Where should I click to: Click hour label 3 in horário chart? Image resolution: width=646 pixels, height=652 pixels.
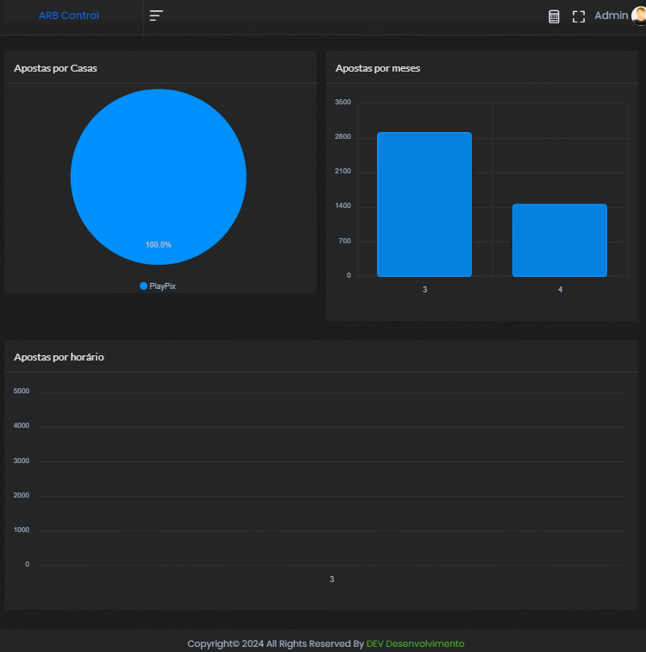point(332,580)
